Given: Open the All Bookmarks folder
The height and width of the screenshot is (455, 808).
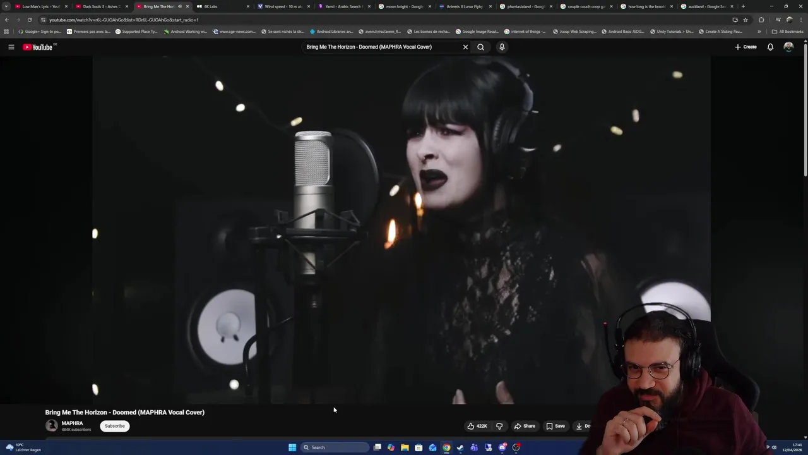Looking at the screenshot, I should click(787, 32).
